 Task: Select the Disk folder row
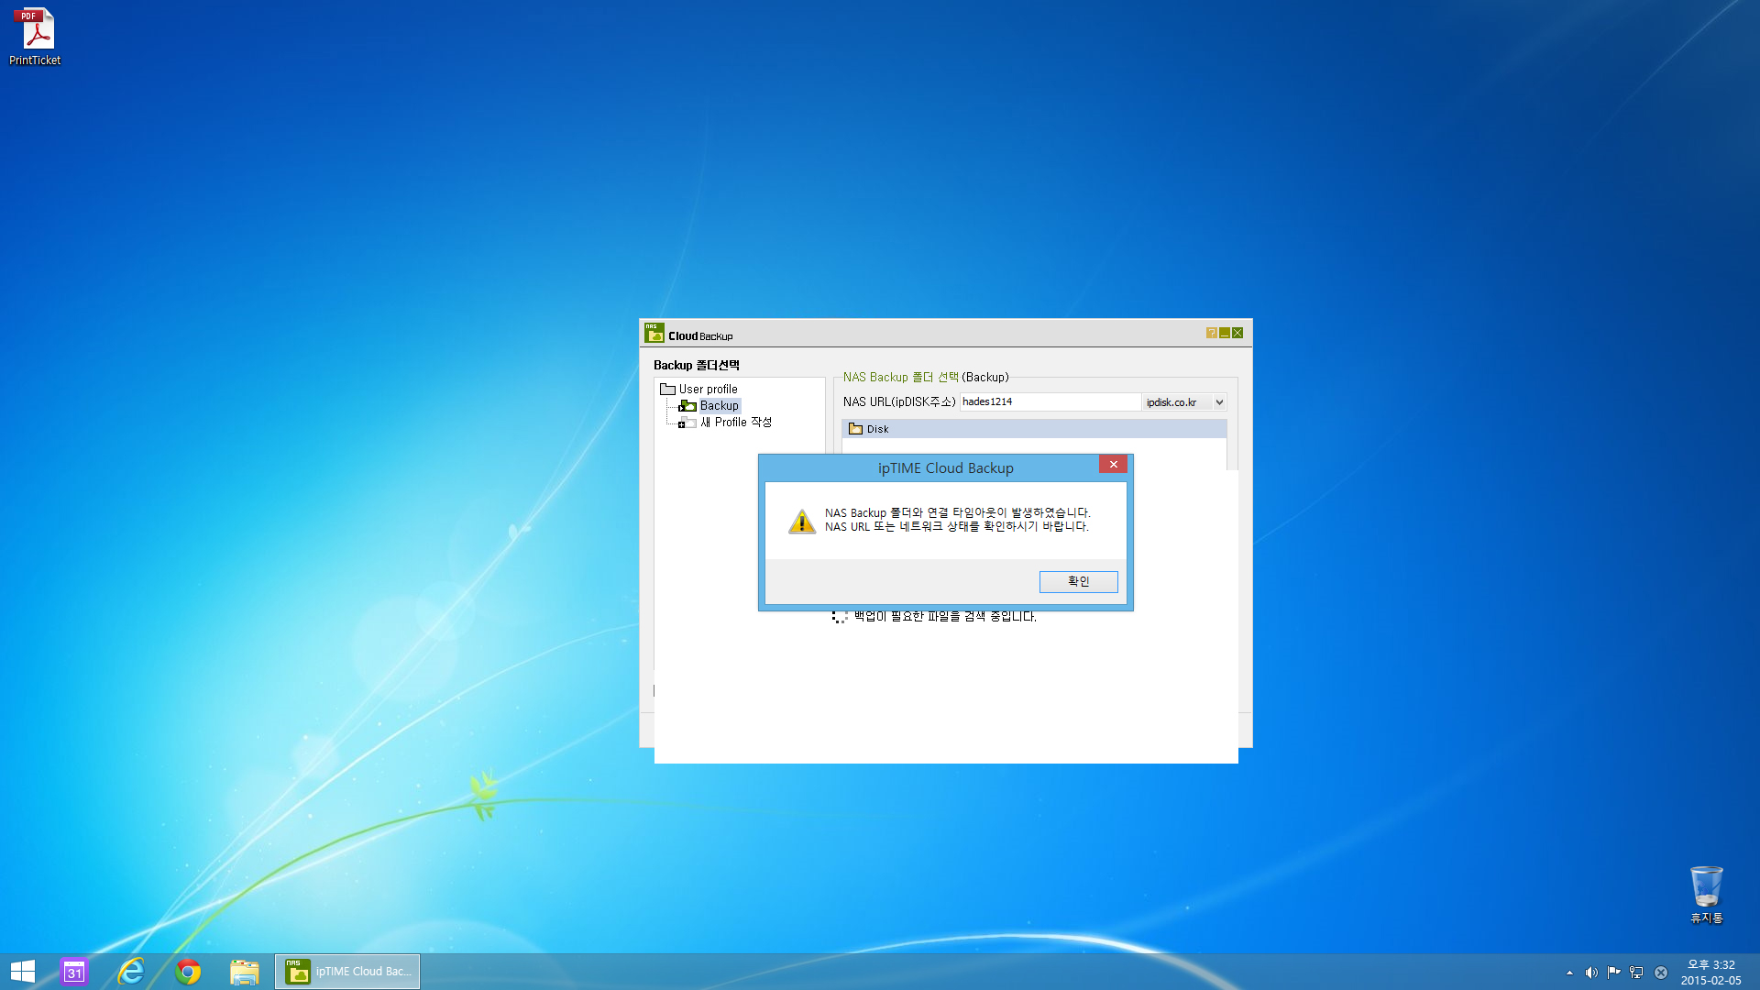1034,429
